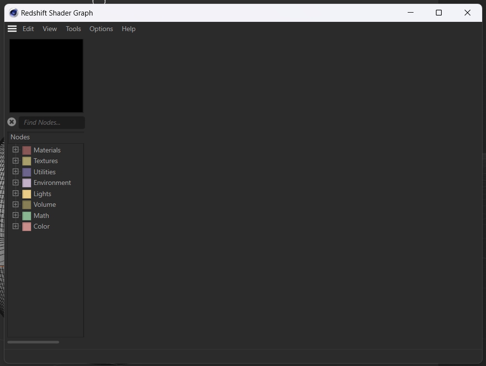Screen dimensions: 486x366
Task: Select the Math tree label
Action: (x=41, y=216)
